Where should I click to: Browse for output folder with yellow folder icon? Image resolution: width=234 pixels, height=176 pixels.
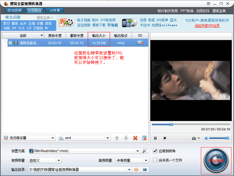pyautogui.click(x=136, y=169)
